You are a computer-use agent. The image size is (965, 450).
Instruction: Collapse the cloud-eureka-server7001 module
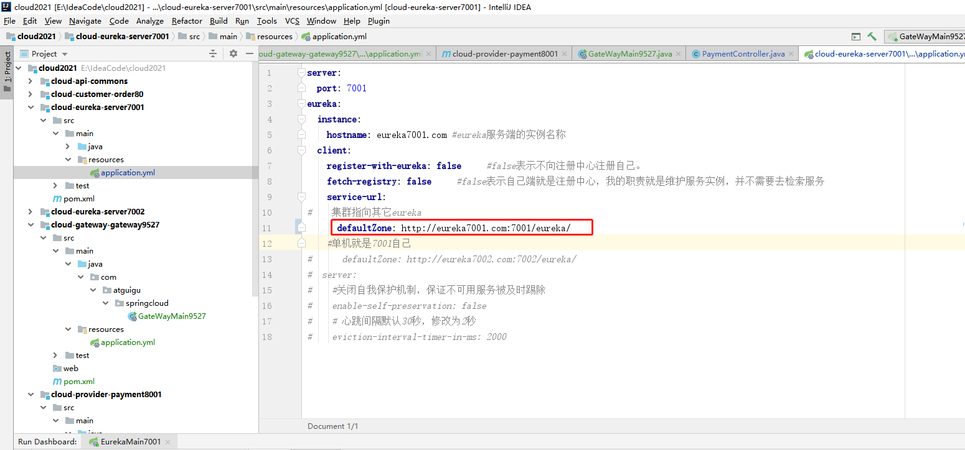pos(31,107)
